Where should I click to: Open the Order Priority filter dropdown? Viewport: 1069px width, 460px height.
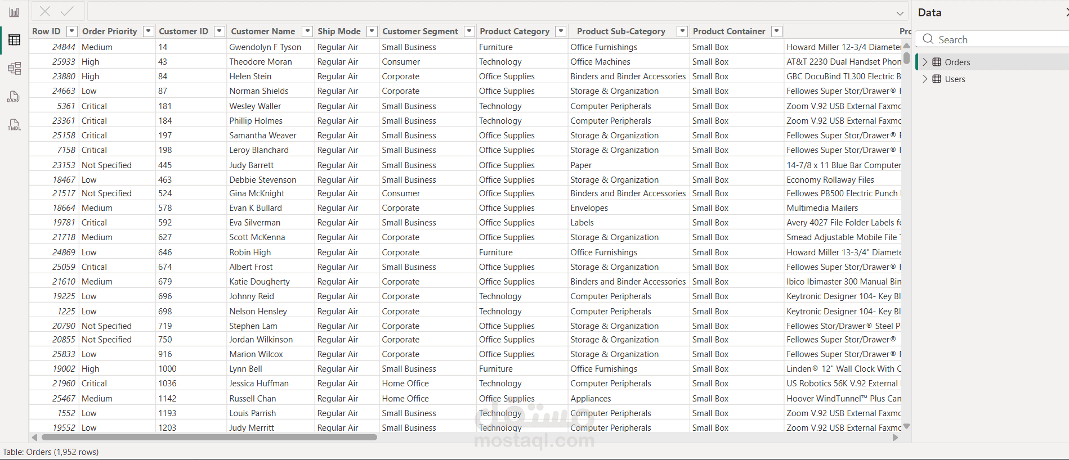(x=148, y=31)
